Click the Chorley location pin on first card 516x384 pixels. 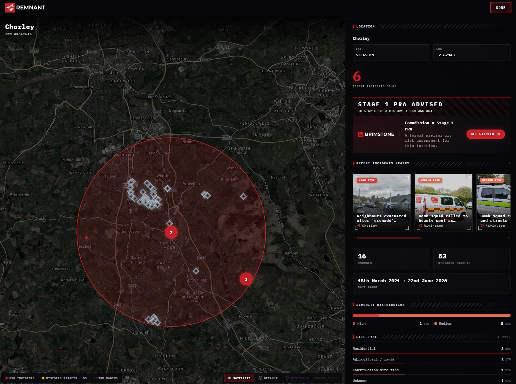pyautogui.click(x=359, y=226)
